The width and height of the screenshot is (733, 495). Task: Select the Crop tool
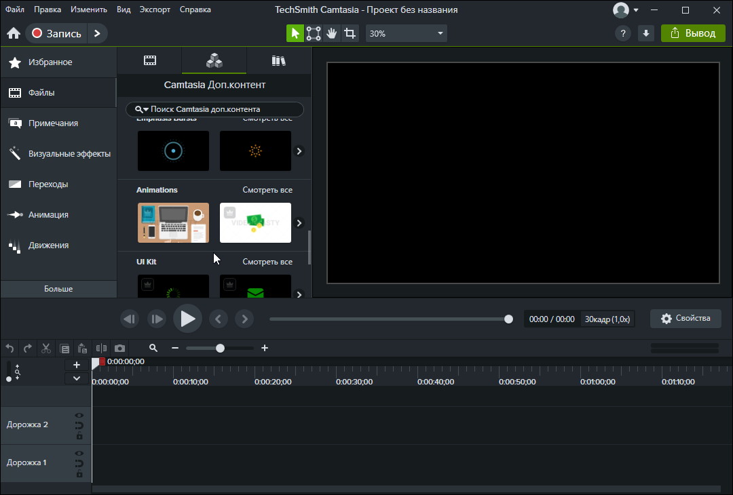(x=350, y=34)
